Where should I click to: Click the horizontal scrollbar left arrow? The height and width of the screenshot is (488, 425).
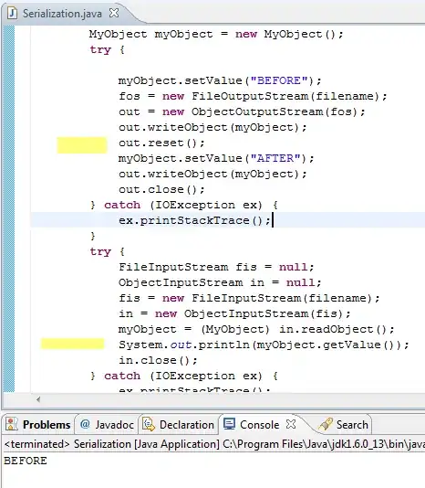[38, 399]
